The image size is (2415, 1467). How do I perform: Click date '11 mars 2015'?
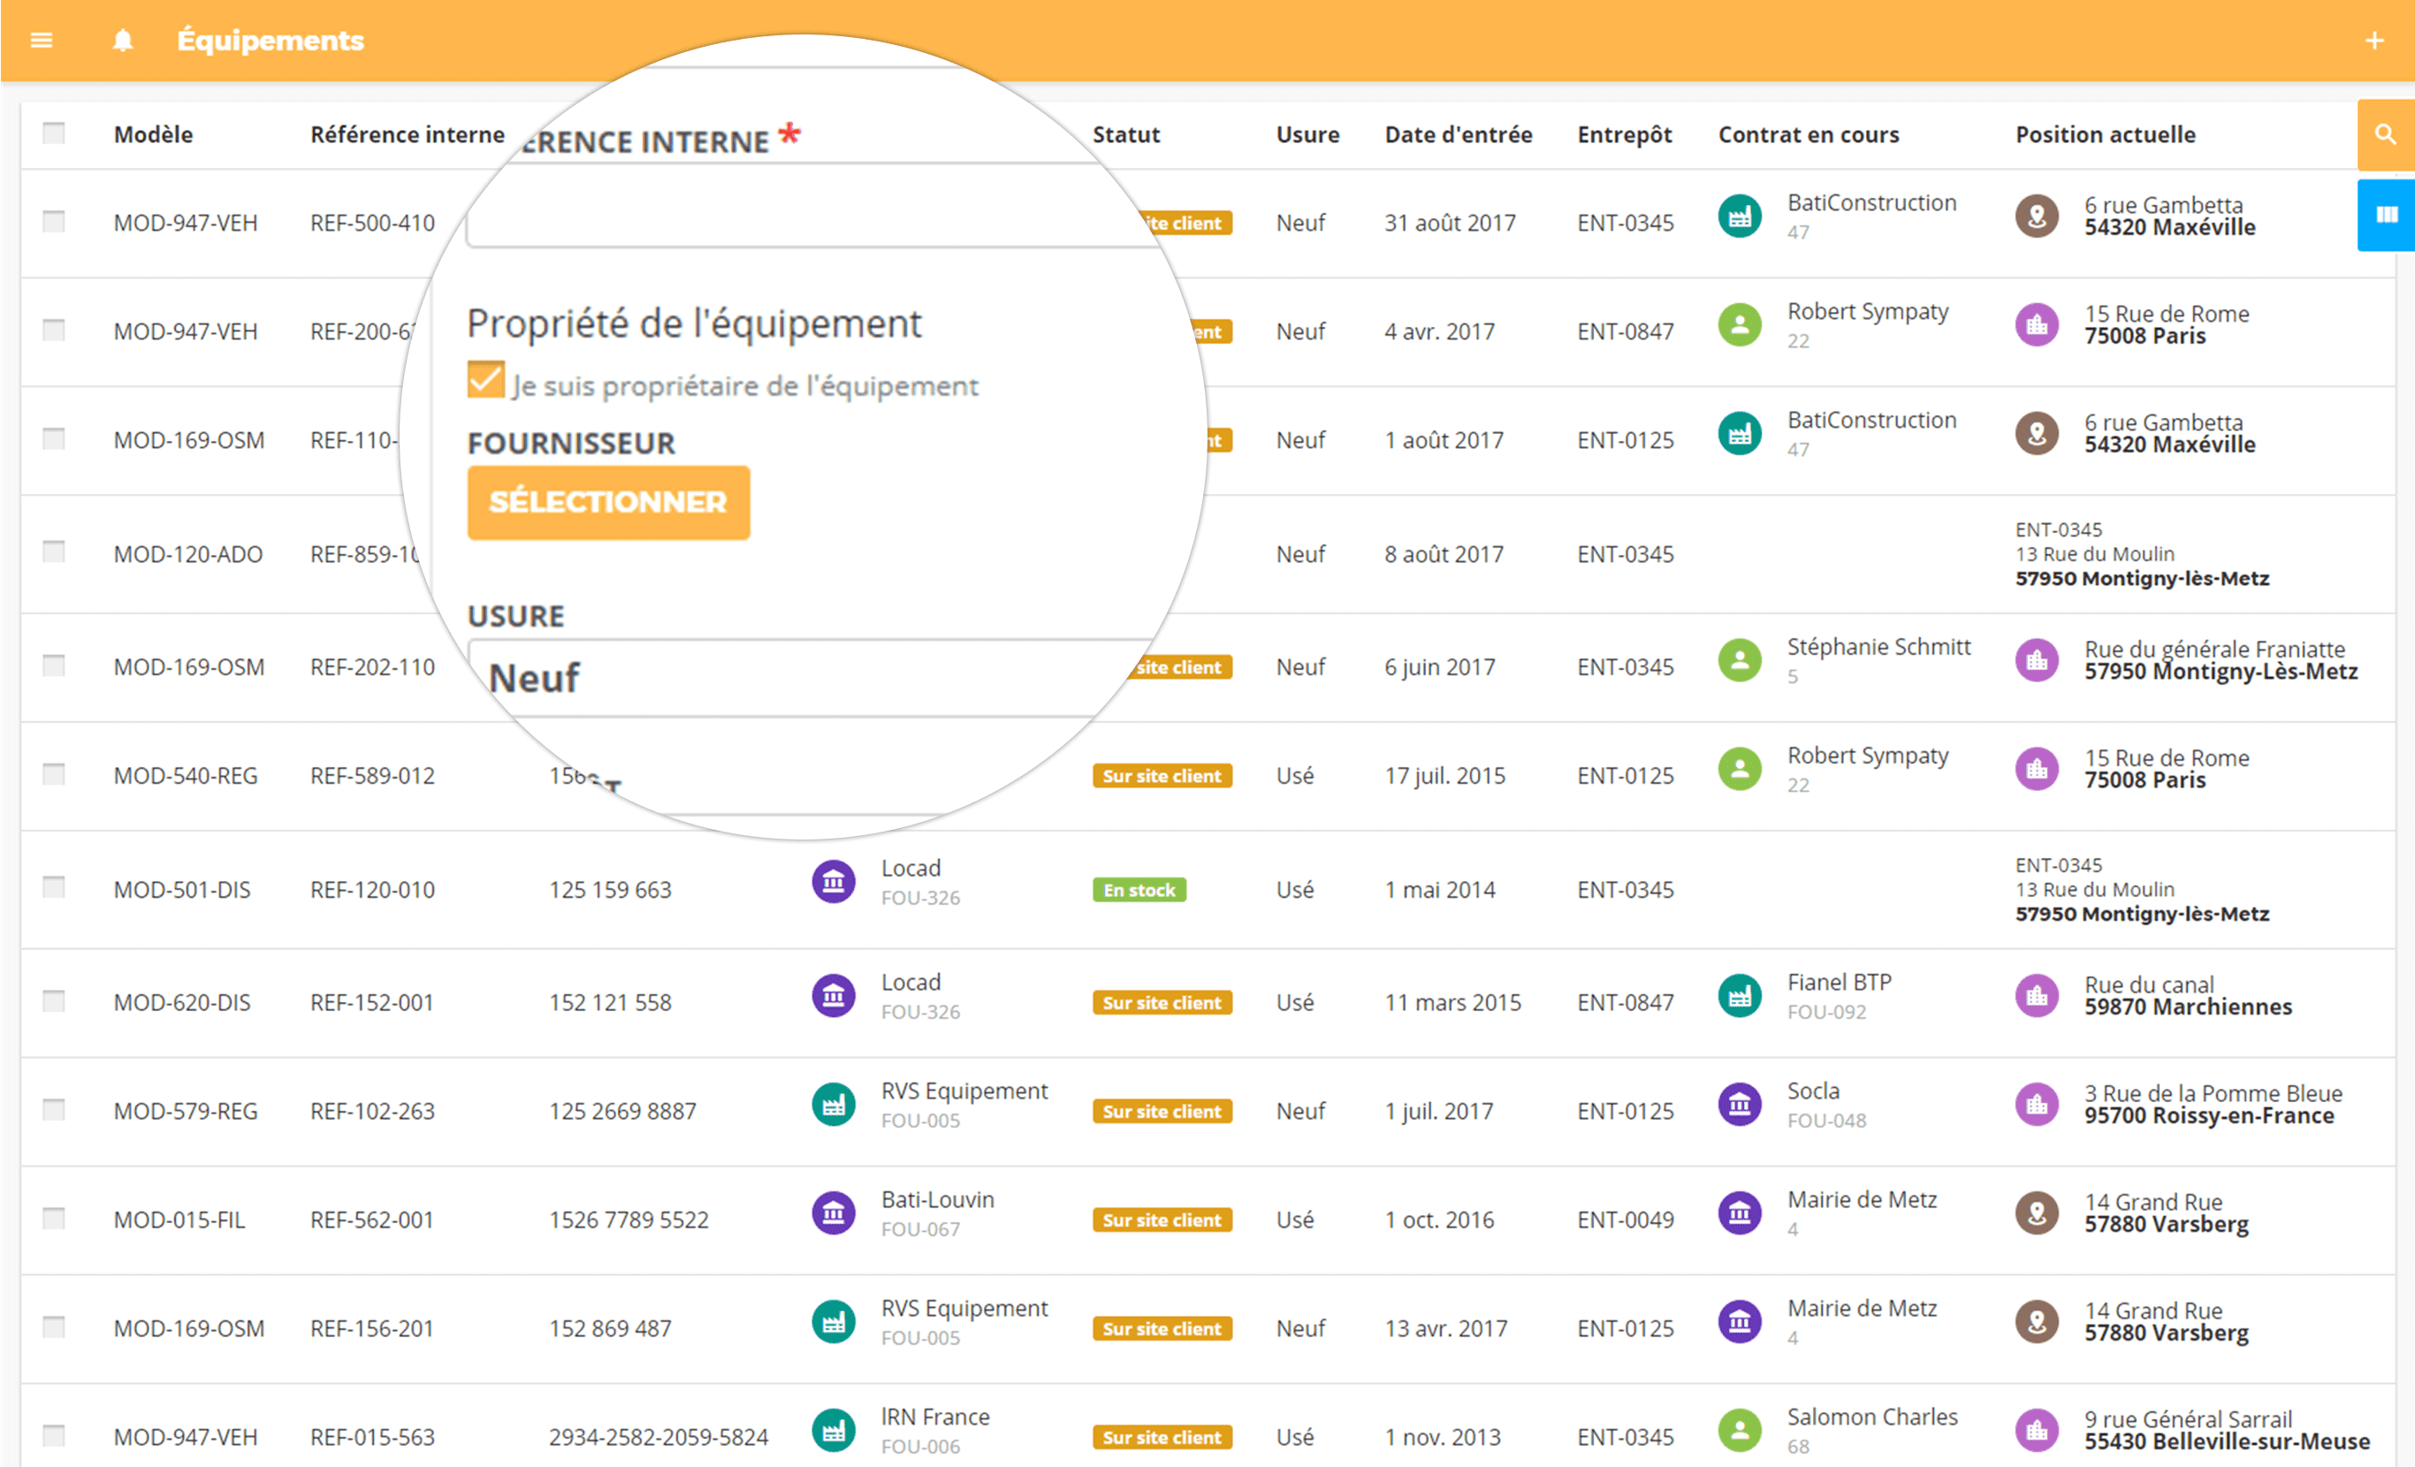(1452, 1002)
